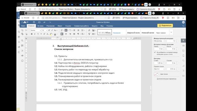Undo the last action

pos(45,22)
